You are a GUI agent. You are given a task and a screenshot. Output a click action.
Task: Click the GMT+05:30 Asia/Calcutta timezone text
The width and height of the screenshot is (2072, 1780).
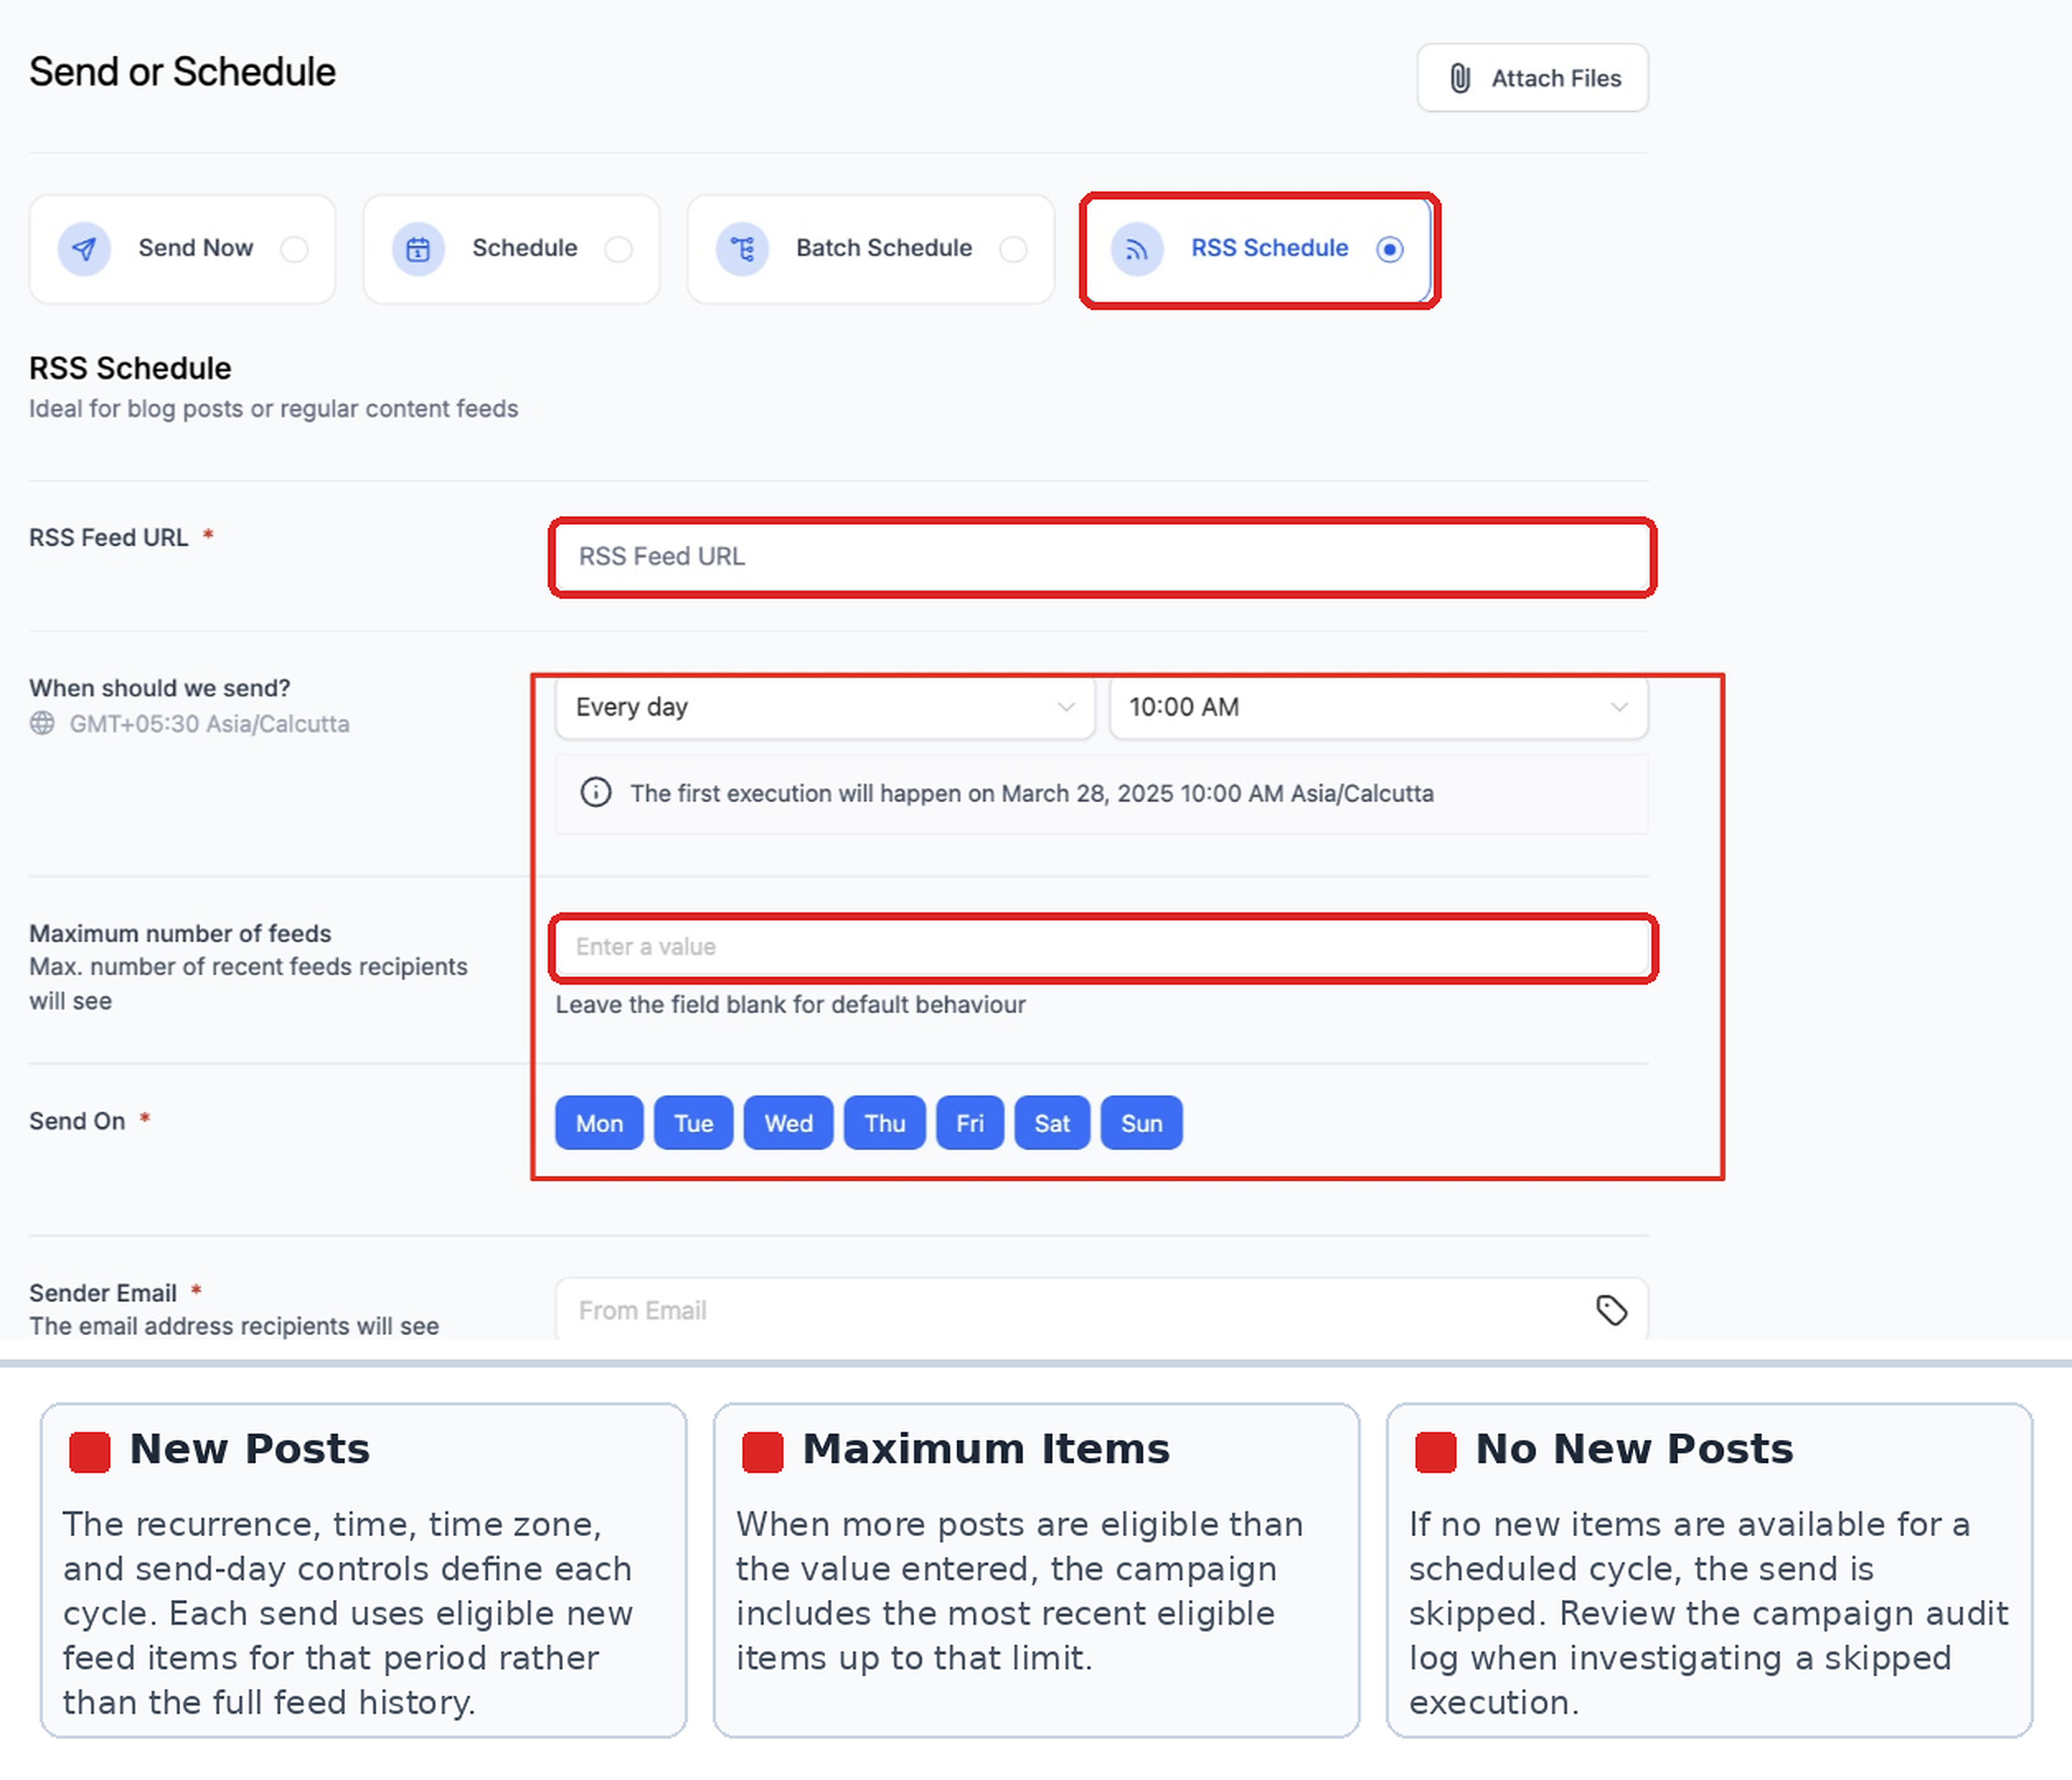(209, 723)
